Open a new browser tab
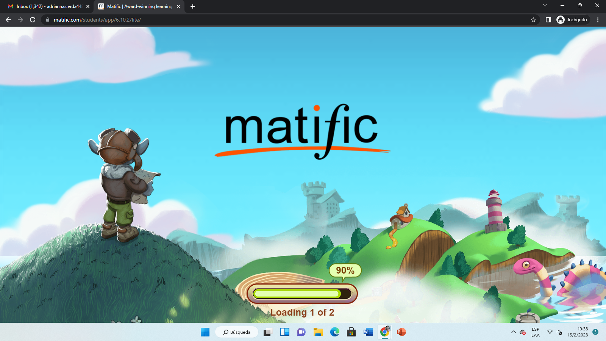Screen dimensions: 606x341 [x=193, y=6]
